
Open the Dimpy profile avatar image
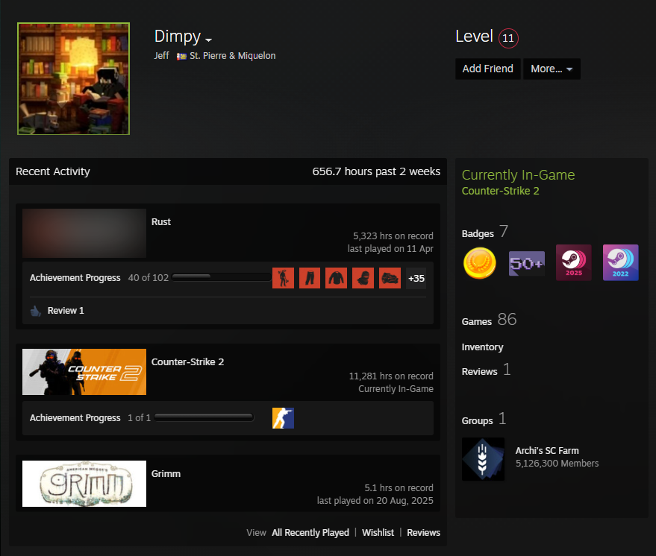pos(74,78)
